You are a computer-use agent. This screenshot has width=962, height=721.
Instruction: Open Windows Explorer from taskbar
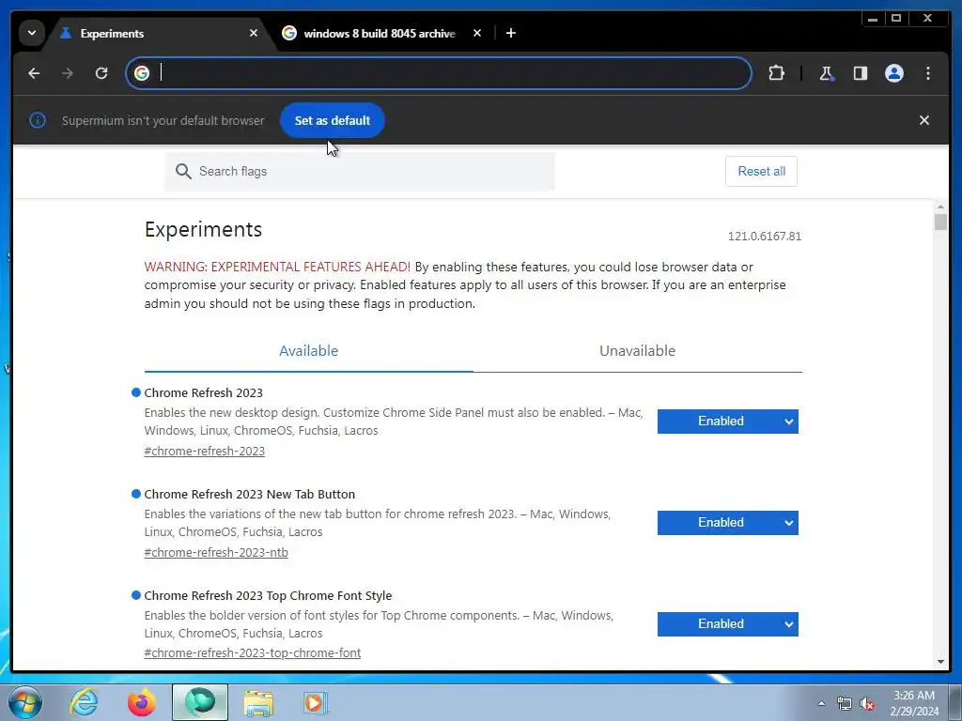pyautogui.click(x=258, y=702)
